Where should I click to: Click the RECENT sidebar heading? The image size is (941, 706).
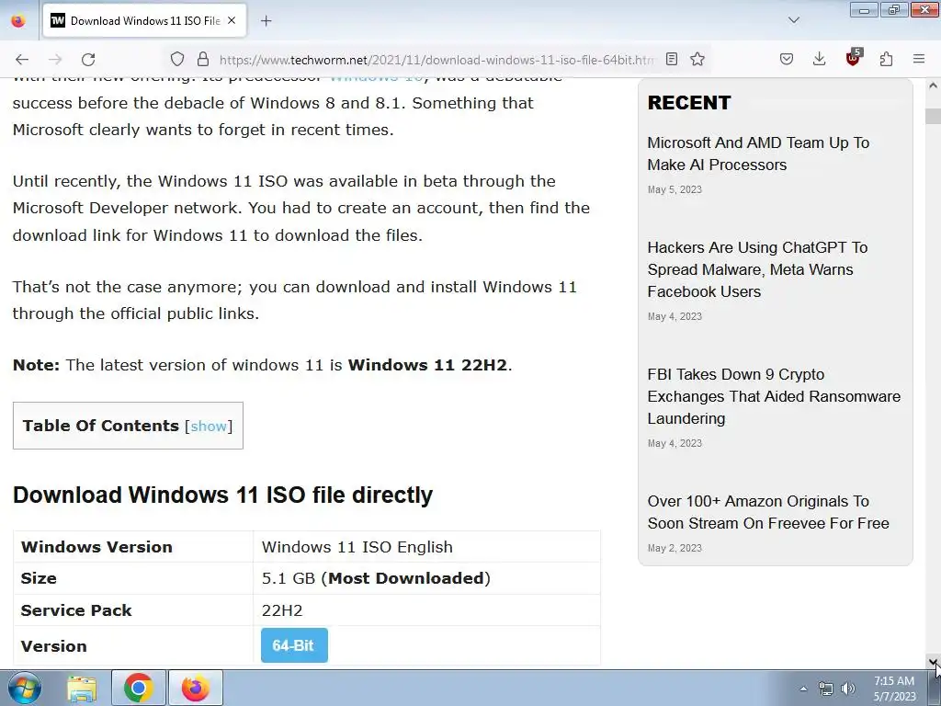tap(689, 103)
